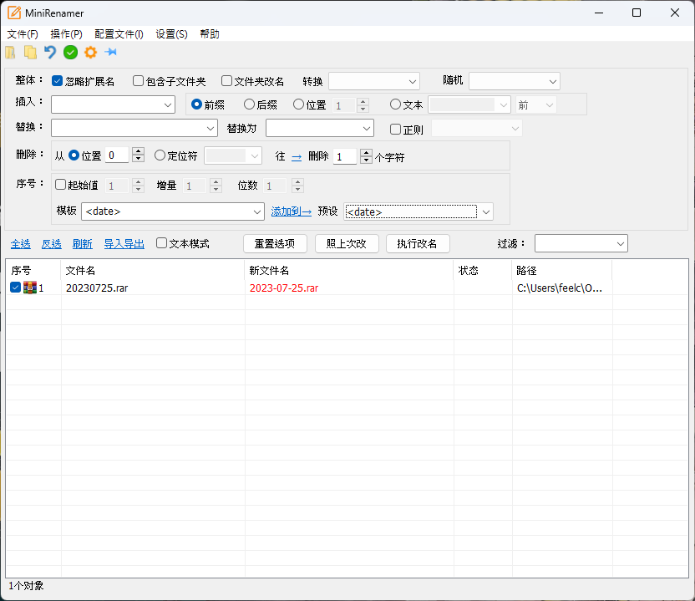Viewport: 695px width, 601px height.
Task: Click the blue pin-on-top icon
Action: click(x=110, y=53)
